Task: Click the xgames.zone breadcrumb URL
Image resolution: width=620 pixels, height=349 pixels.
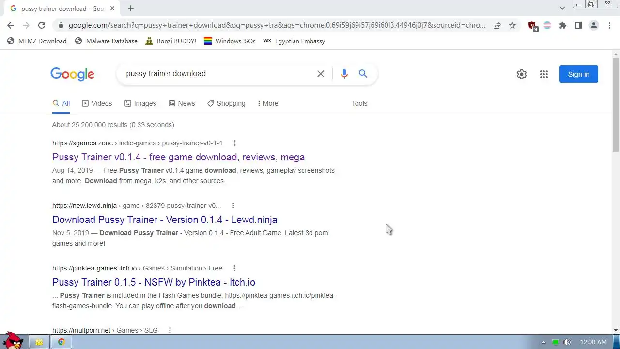Action: [138, 143]
